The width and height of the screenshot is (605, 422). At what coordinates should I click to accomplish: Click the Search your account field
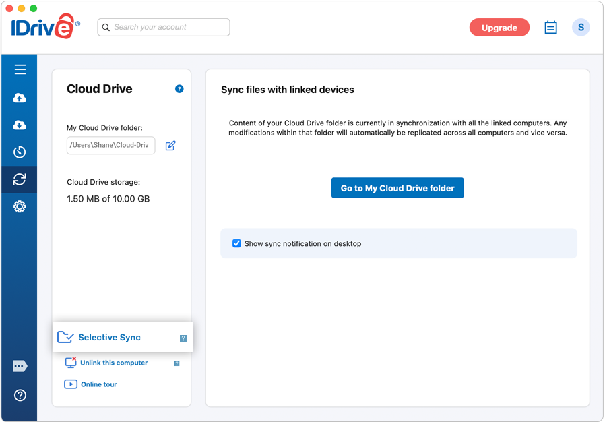pyautogui.click(x=164, y=28)
